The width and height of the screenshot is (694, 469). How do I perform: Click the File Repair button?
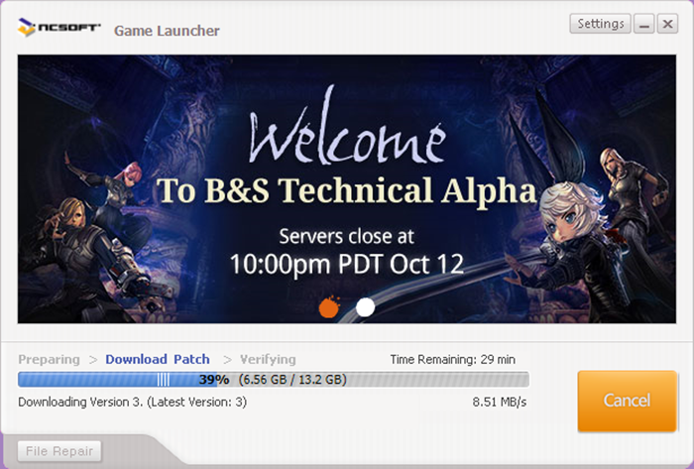click(x=59, y=451)
